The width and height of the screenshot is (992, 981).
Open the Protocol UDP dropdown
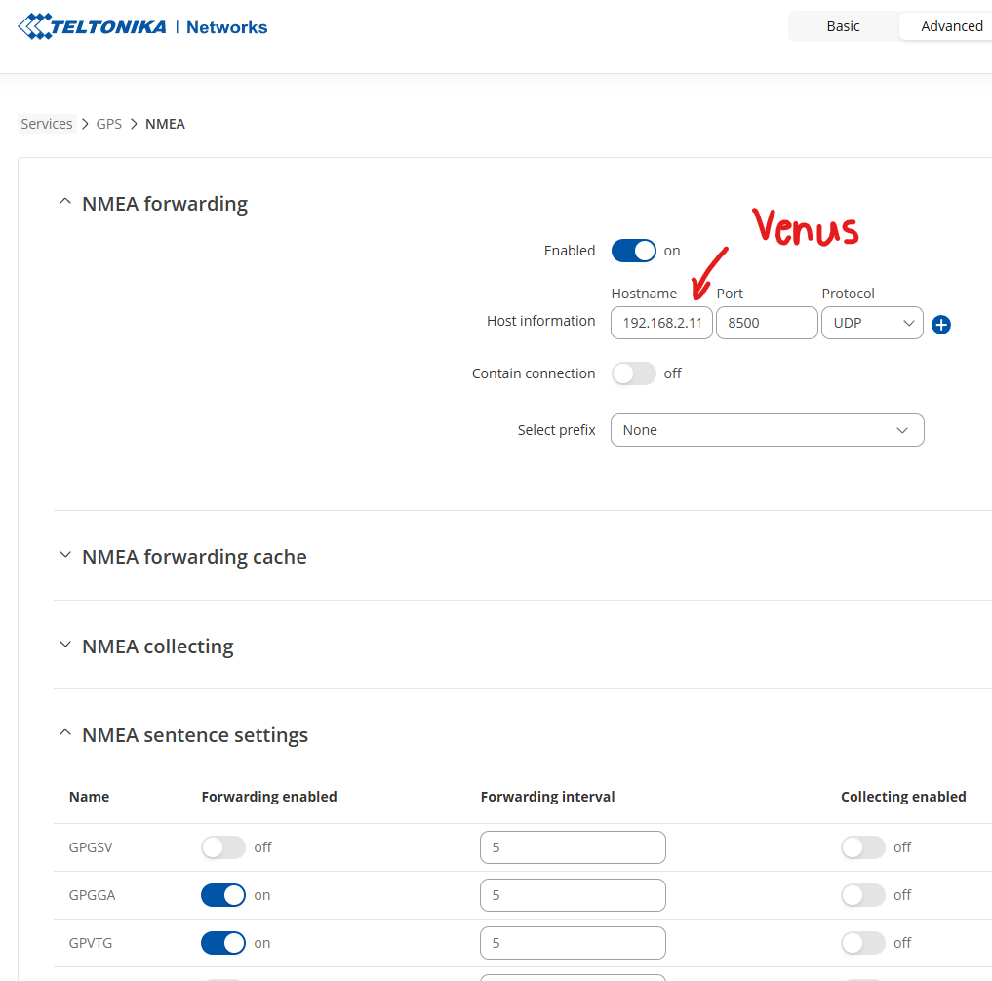click(x=872, y=323)
